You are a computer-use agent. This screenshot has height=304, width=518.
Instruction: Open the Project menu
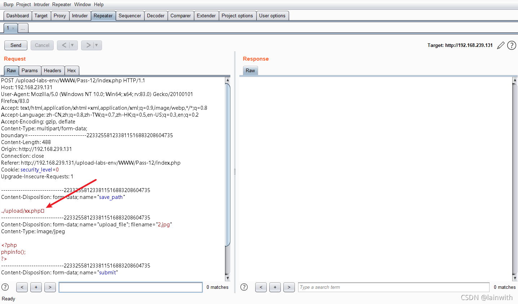pos(23,4)
